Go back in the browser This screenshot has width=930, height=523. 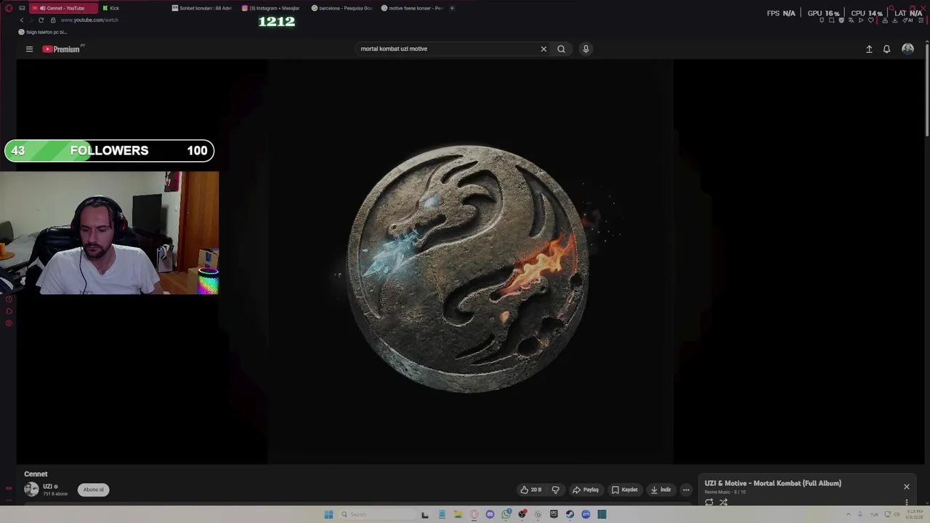point(22,20)
